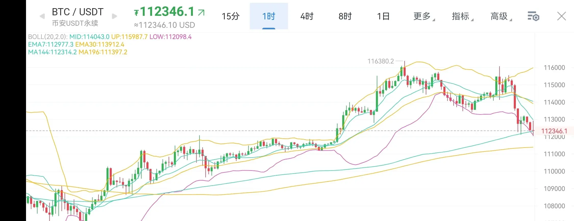Click the 116380.2 high price marker
The width and height of the screenshot is (574, 221).
click(381, 61)
